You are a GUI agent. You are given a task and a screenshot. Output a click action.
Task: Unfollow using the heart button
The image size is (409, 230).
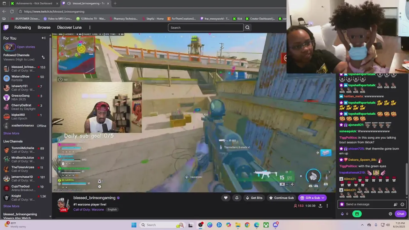(x=226, y=198)
